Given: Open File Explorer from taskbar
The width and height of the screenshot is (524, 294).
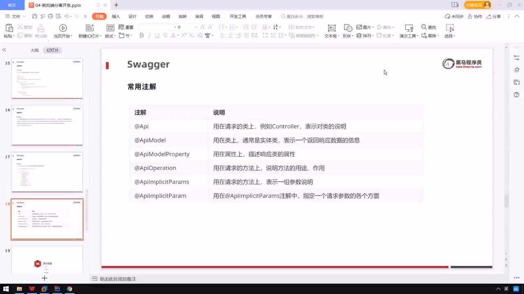Looking at the screenshot, I should pyautogui.click(x=19, y=289).
